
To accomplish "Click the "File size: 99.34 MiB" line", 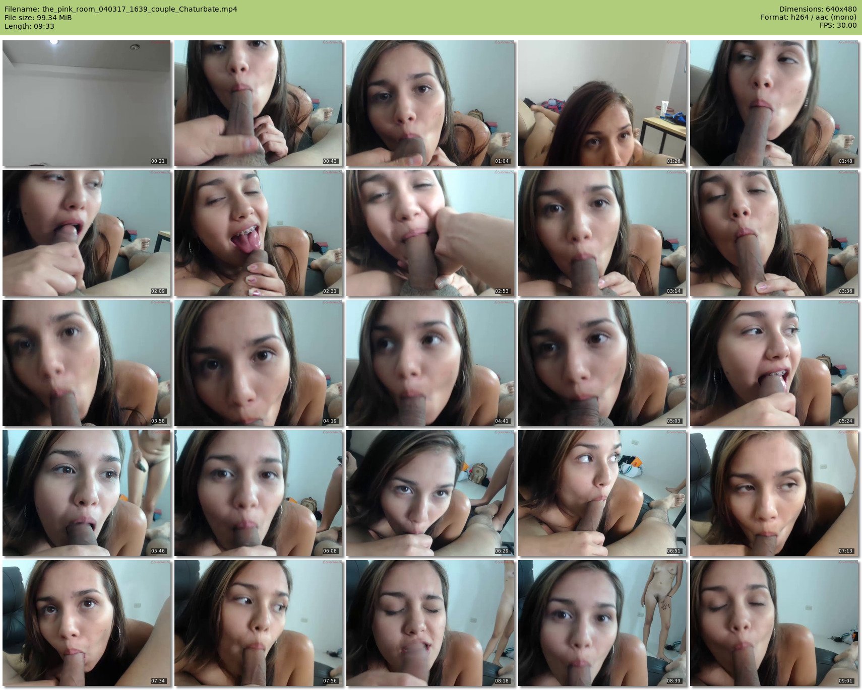I will pos(38,18).
